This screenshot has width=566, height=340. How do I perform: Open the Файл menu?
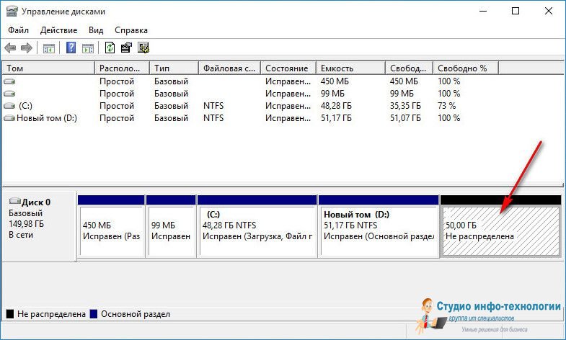point(18,30)
